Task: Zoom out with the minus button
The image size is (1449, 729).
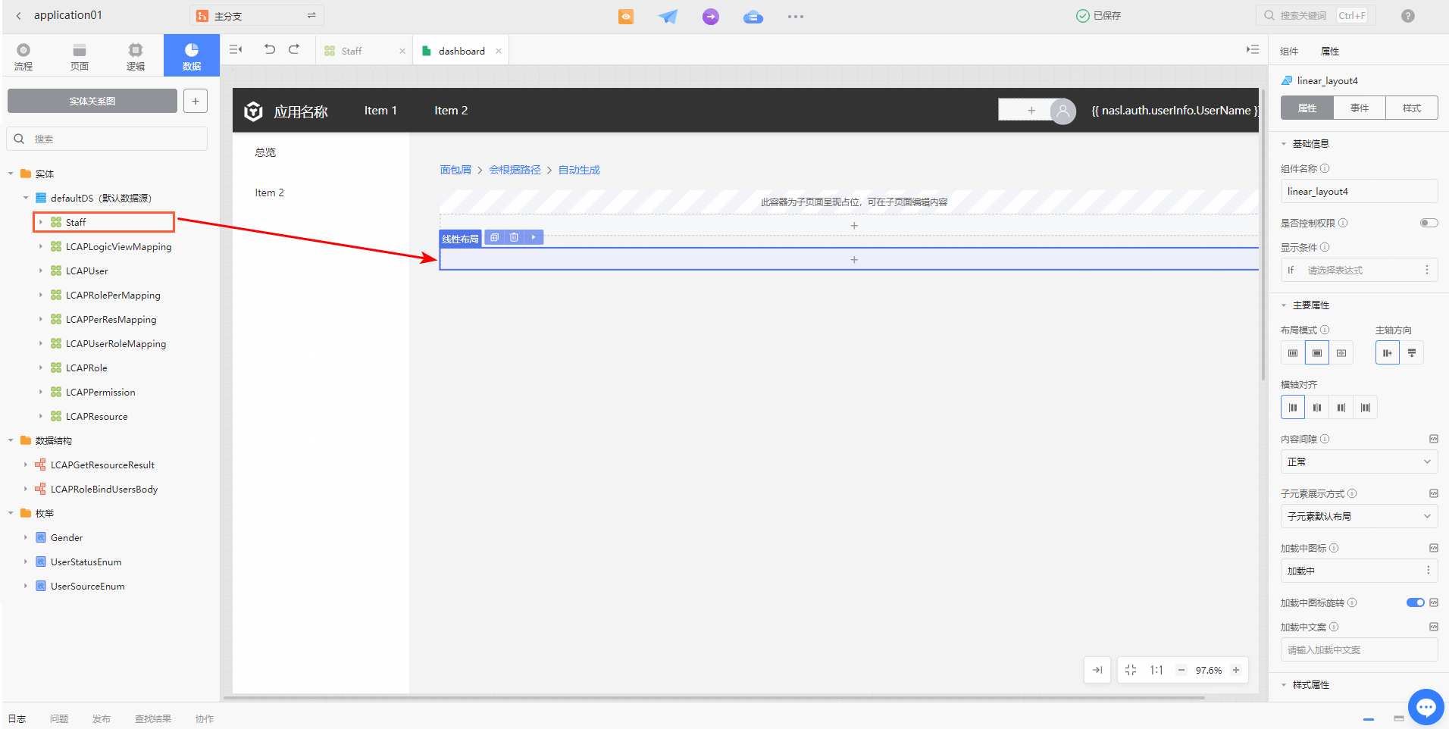Action: 1181,670
